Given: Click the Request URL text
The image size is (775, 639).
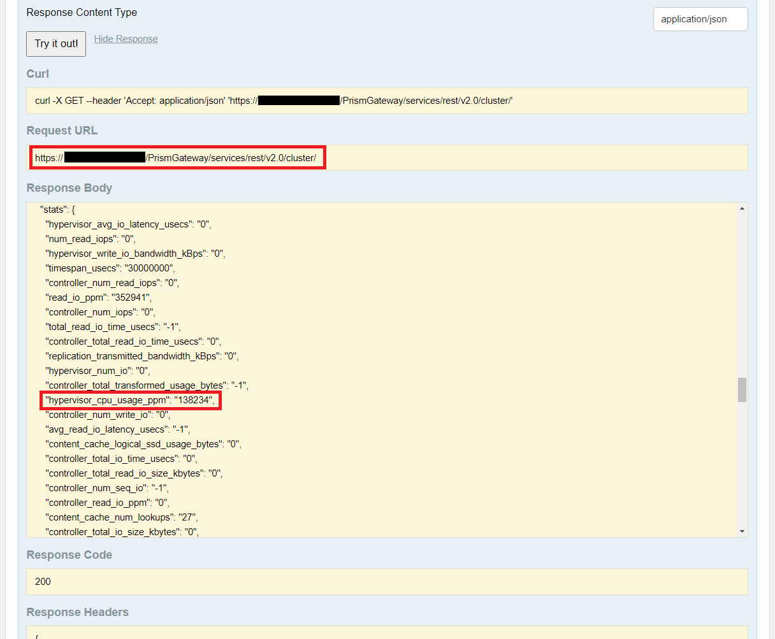Looking at the screenshot, I should [177, 158].
